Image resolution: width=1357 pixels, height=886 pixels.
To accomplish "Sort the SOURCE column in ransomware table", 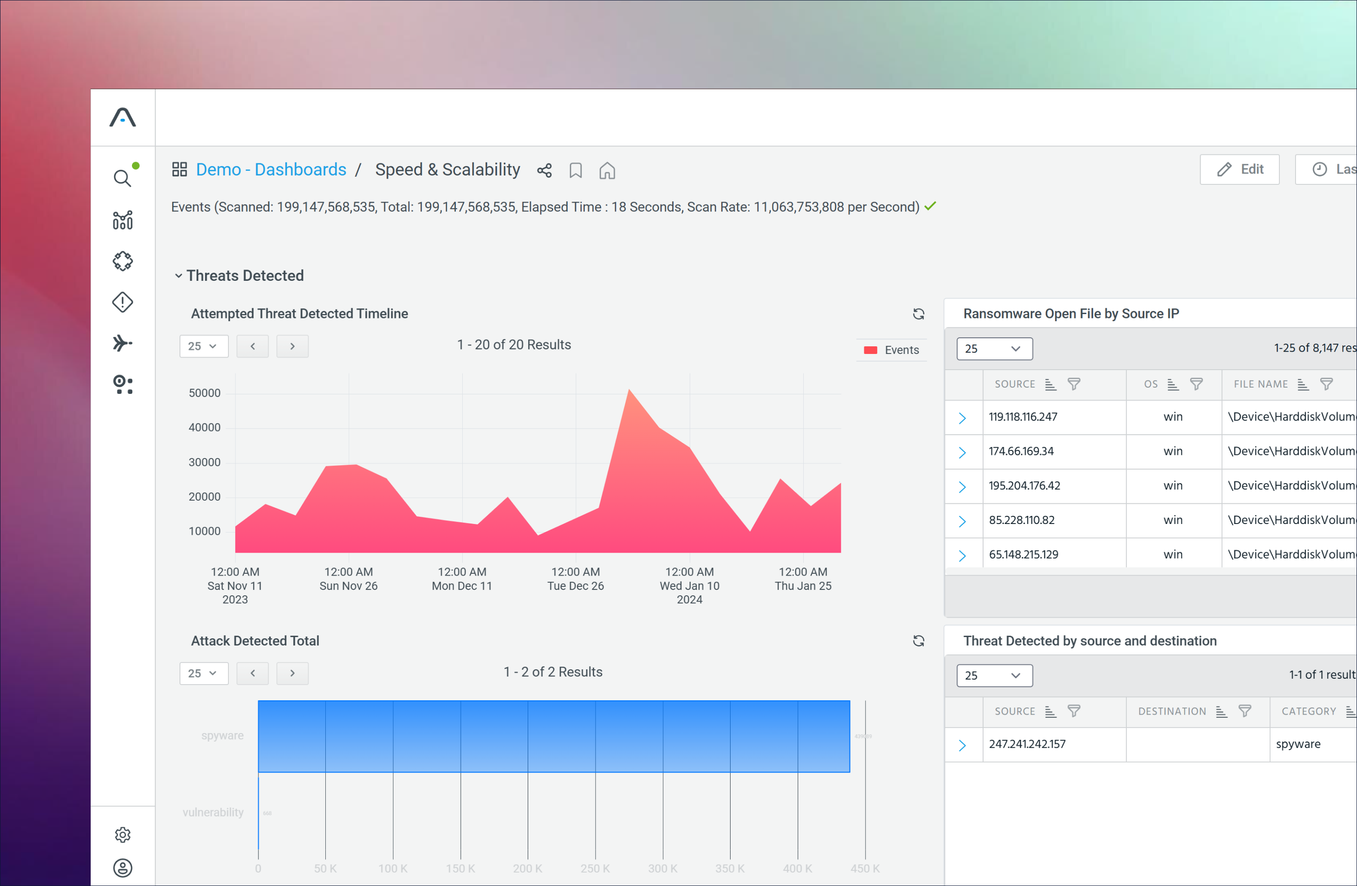I will click(x=1050, y=384).
